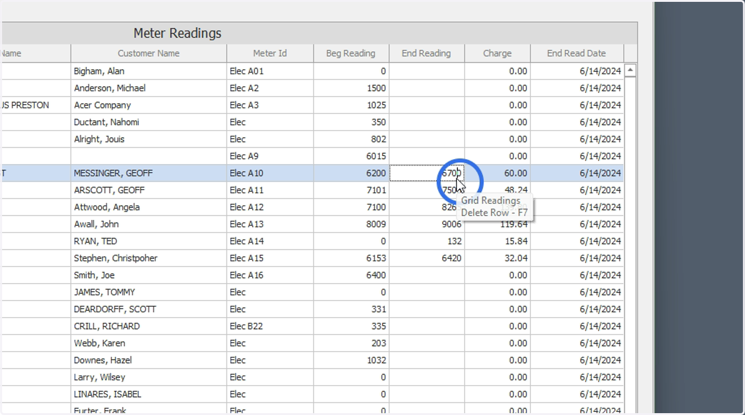Viewport: 745px width, 415px height.
Task: Click meter id Elec A11
Action: click(246, 190)
